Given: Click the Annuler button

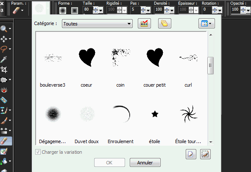Looking at the screenshot, I should (145, 163).
